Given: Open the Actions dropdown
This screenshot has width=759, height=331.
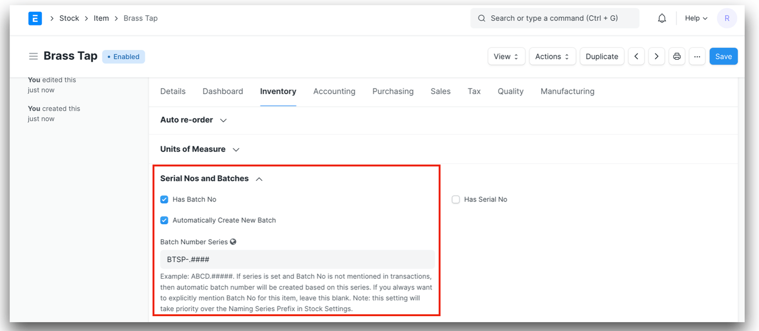Looking at the screenshot, I should tap(552, 56).
